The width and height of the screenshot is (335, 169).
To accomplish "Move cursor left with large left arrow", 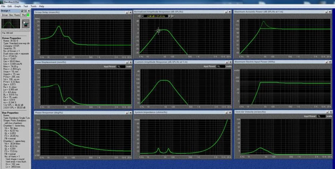I will coord(139,16).
